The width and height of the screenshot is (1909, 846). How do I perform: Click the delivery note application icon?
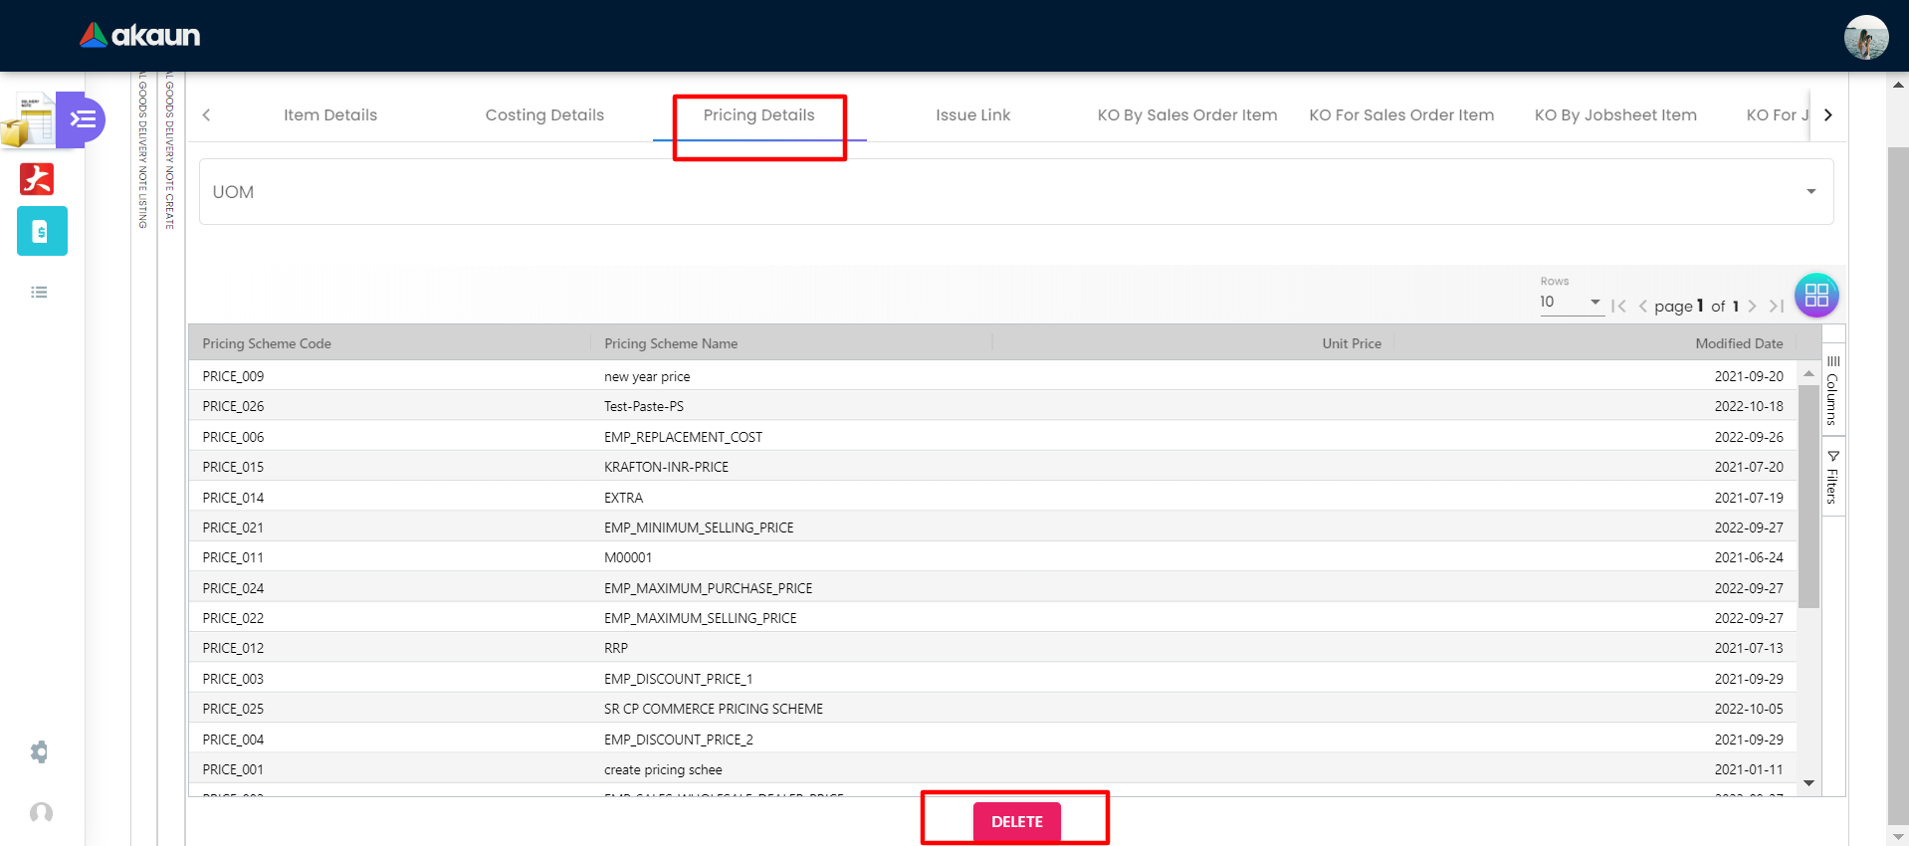(x=28, y=121)
